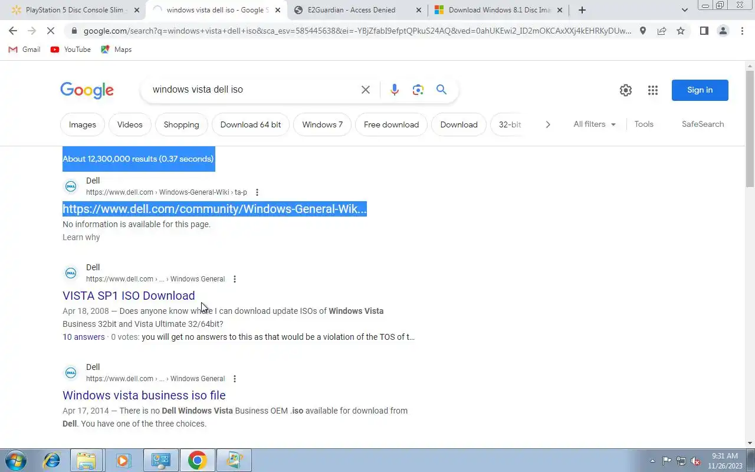This screenshot has width=755, height=472.
Task: Select the Shopping filter chip
Action: [181, 124]
